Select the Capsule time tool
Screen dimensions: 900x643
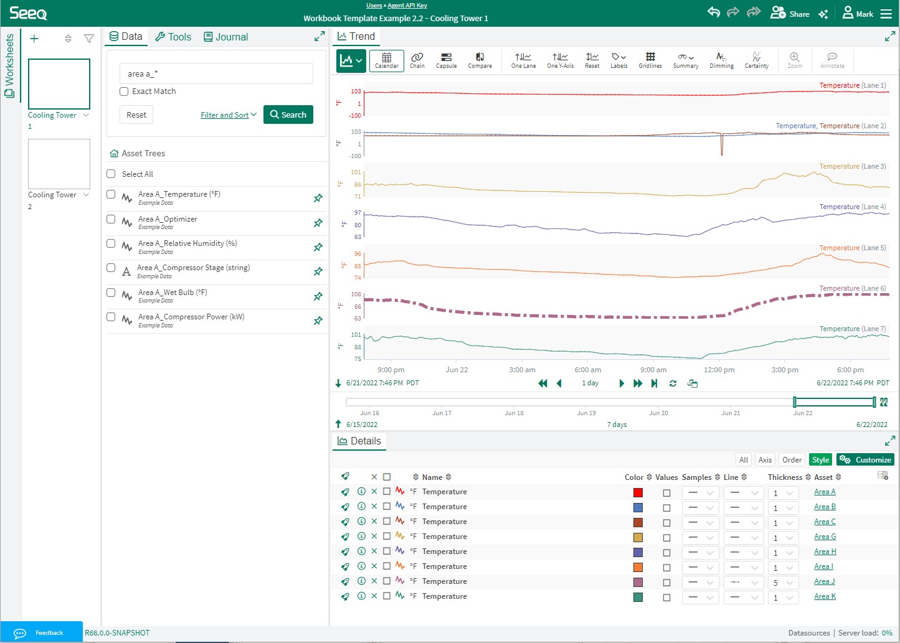[446, 60]
